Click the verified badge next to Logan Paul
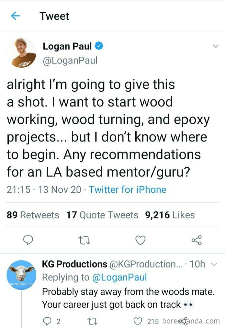The height and width of the screenshot is (328, 225). 98,46
